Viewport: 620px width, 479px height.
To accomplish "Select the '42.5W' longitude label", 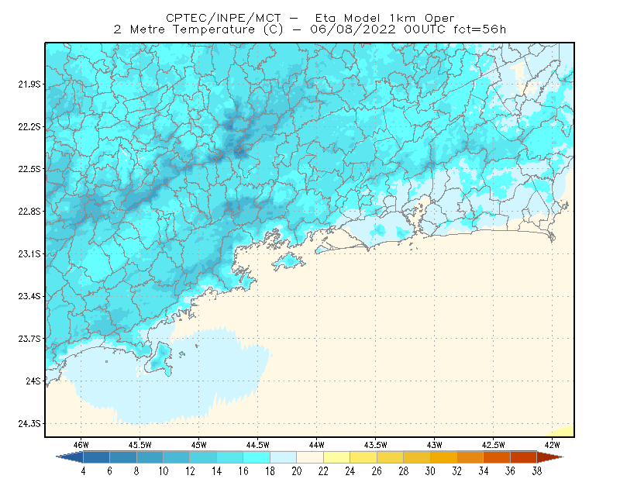I will tap(494, 445).
